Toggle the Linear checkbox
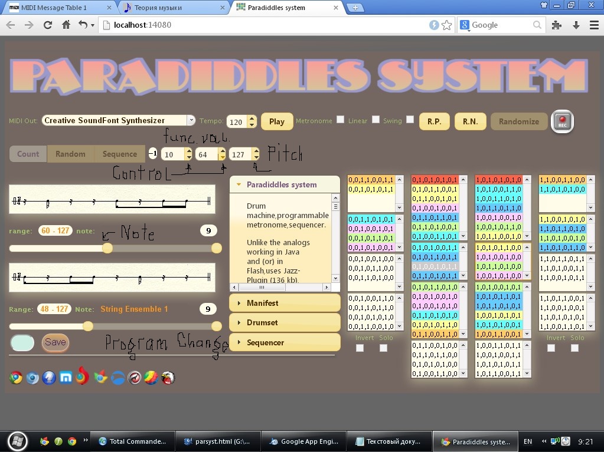The image size is (604, 452). click(x=376, y=120)
